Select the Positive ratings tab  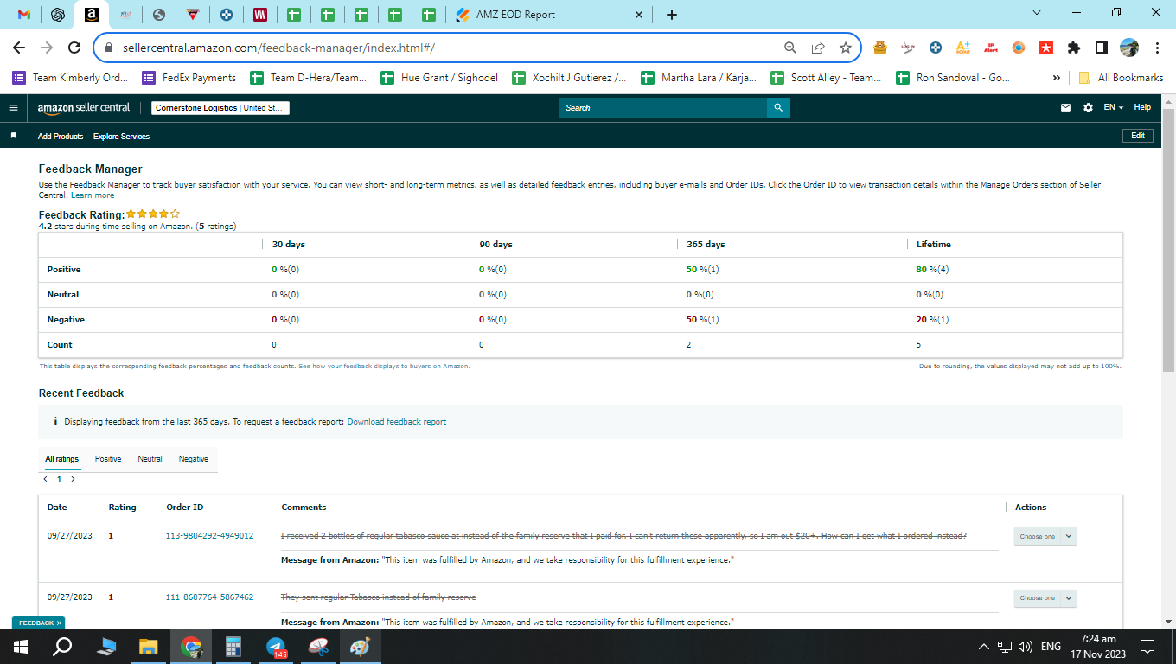click(x=108, y=459)
